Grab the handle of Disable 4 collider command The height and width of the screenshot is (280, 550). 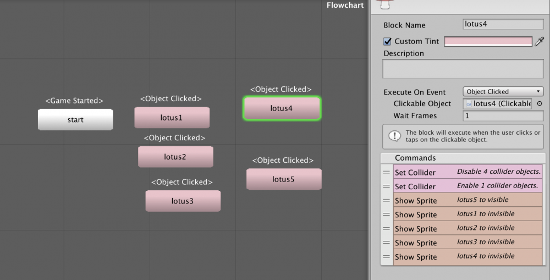386,172
